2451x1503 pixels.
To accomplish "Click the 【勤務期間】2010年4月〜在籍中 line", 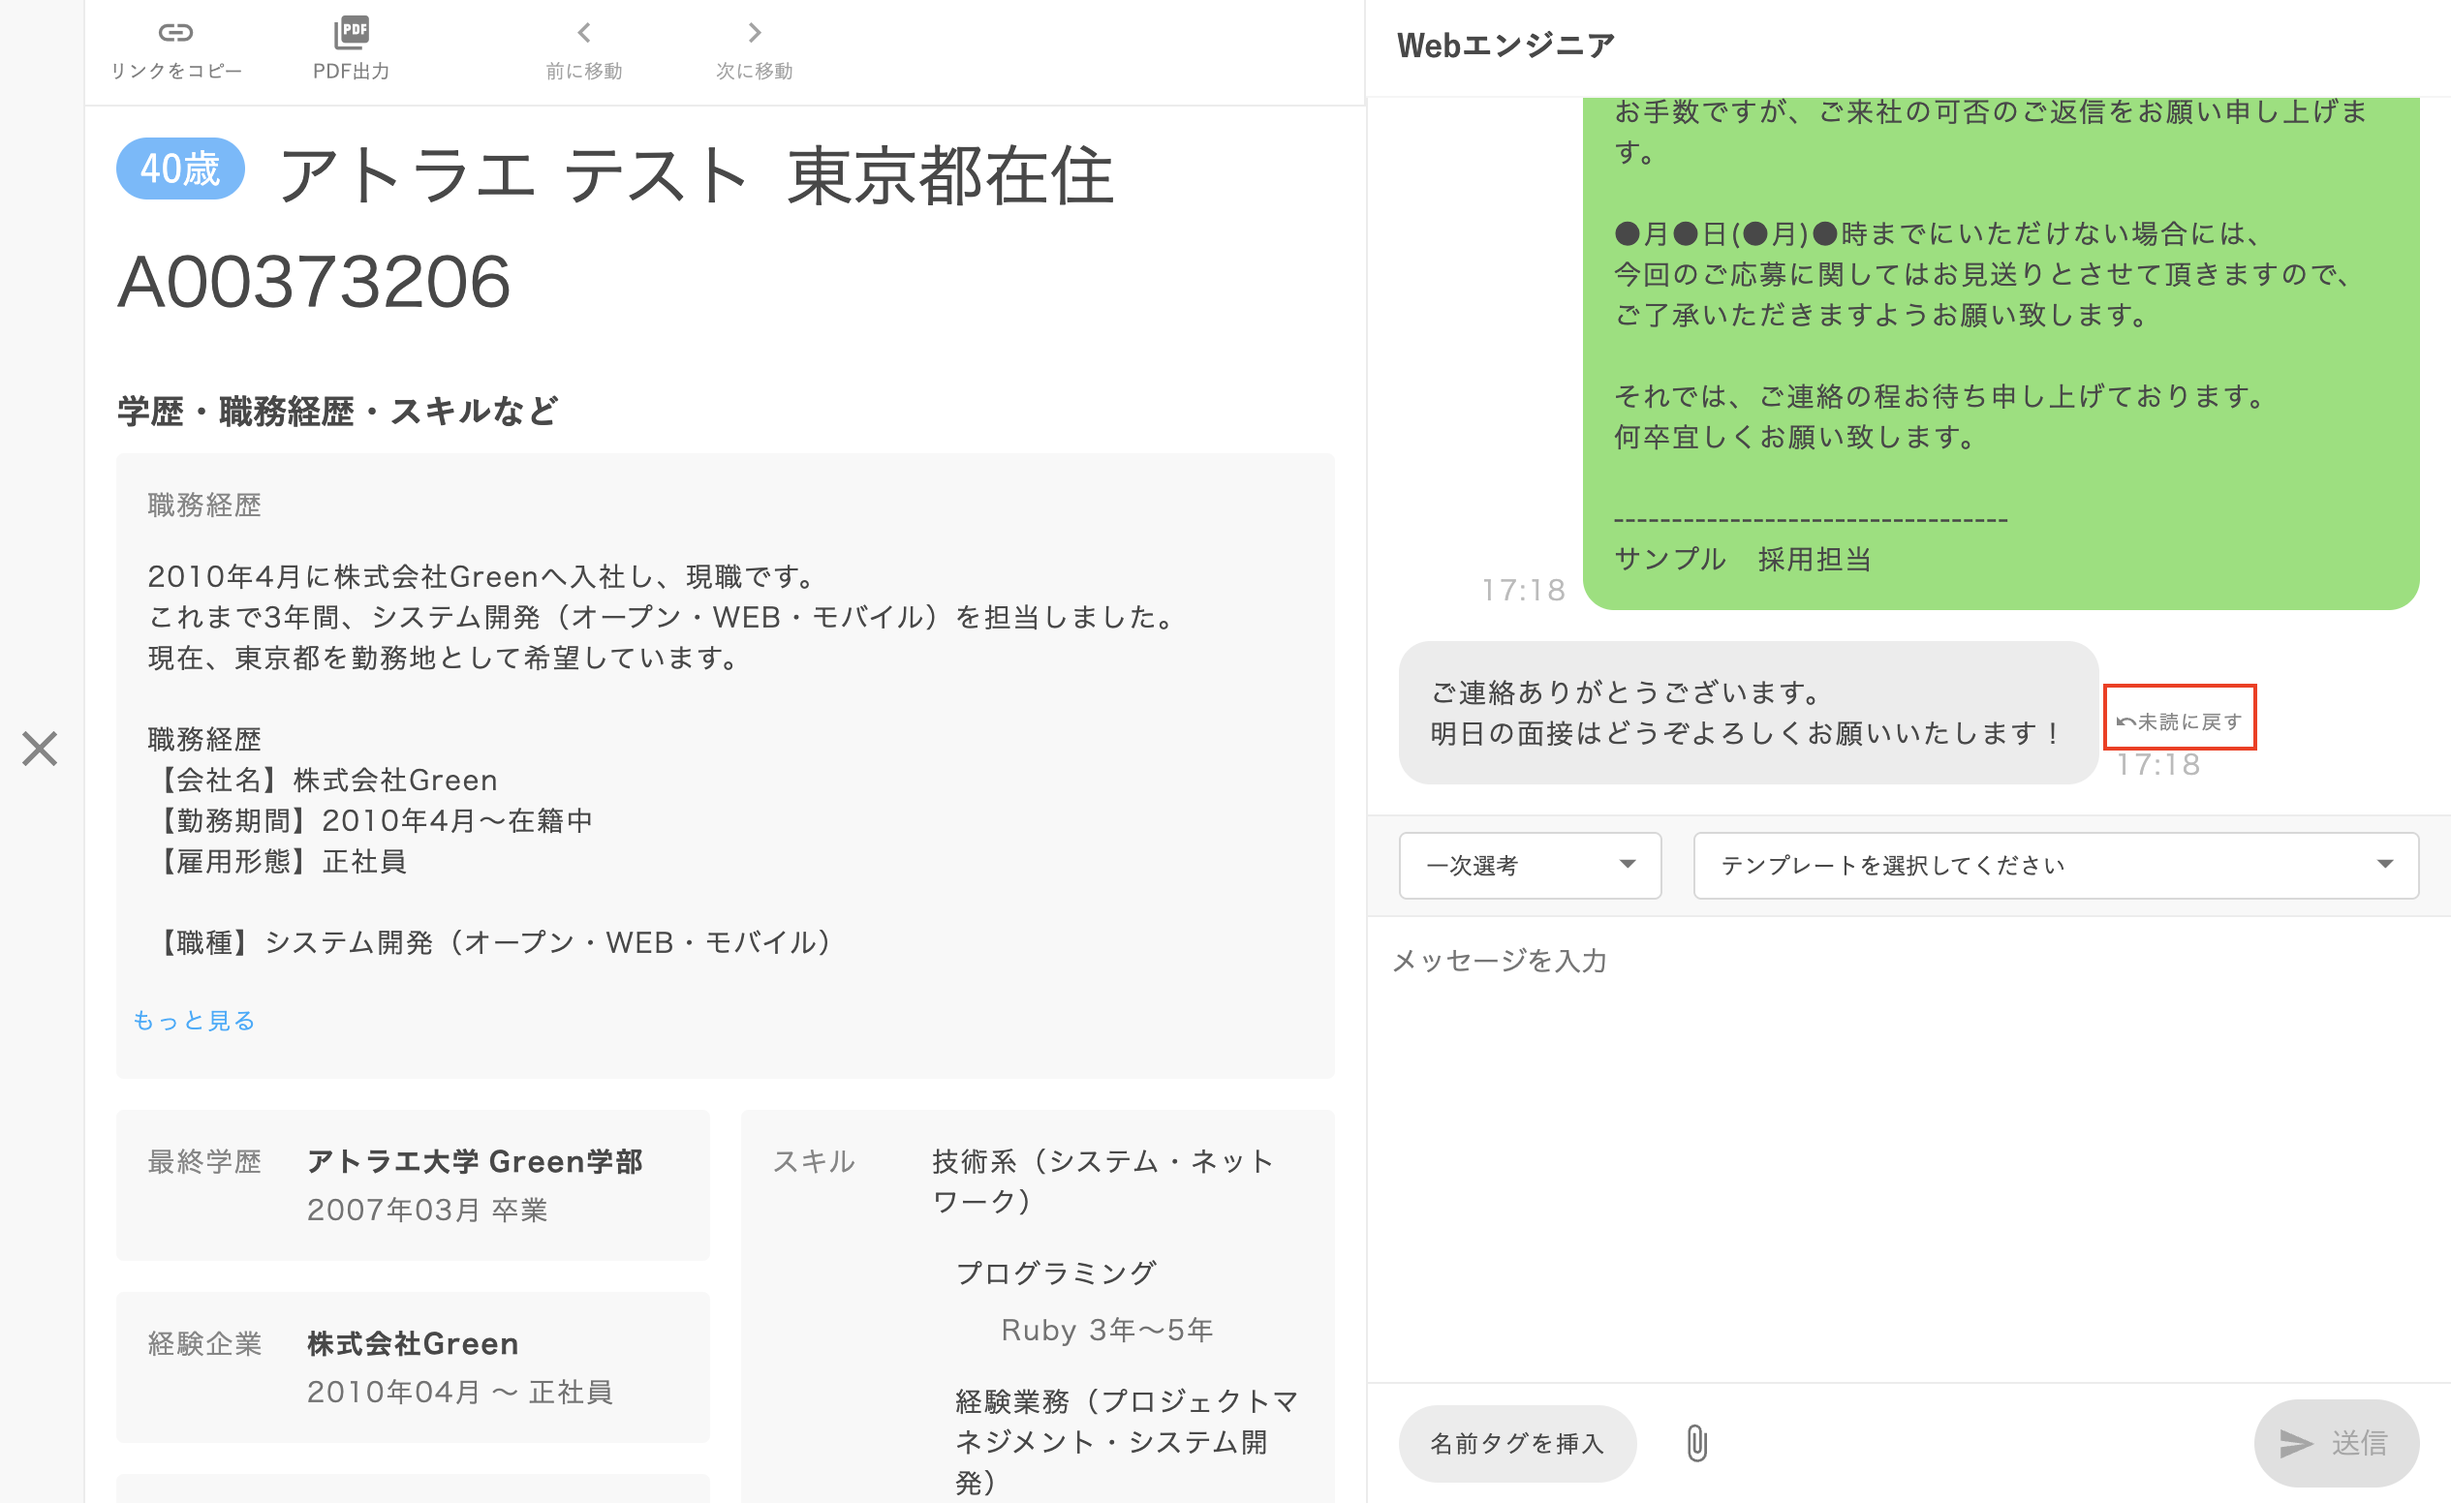I will pos(370,820).
